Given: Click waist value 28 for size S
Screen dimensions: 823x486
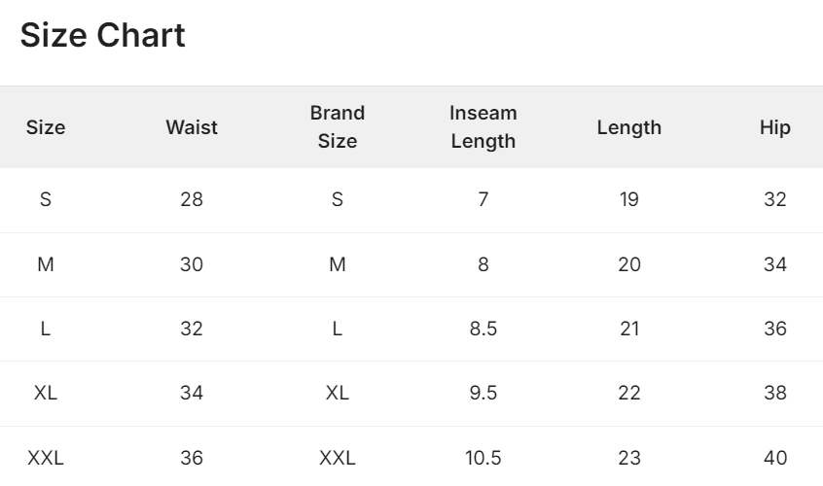Looking at the screenshot, I should click(192, 200).
